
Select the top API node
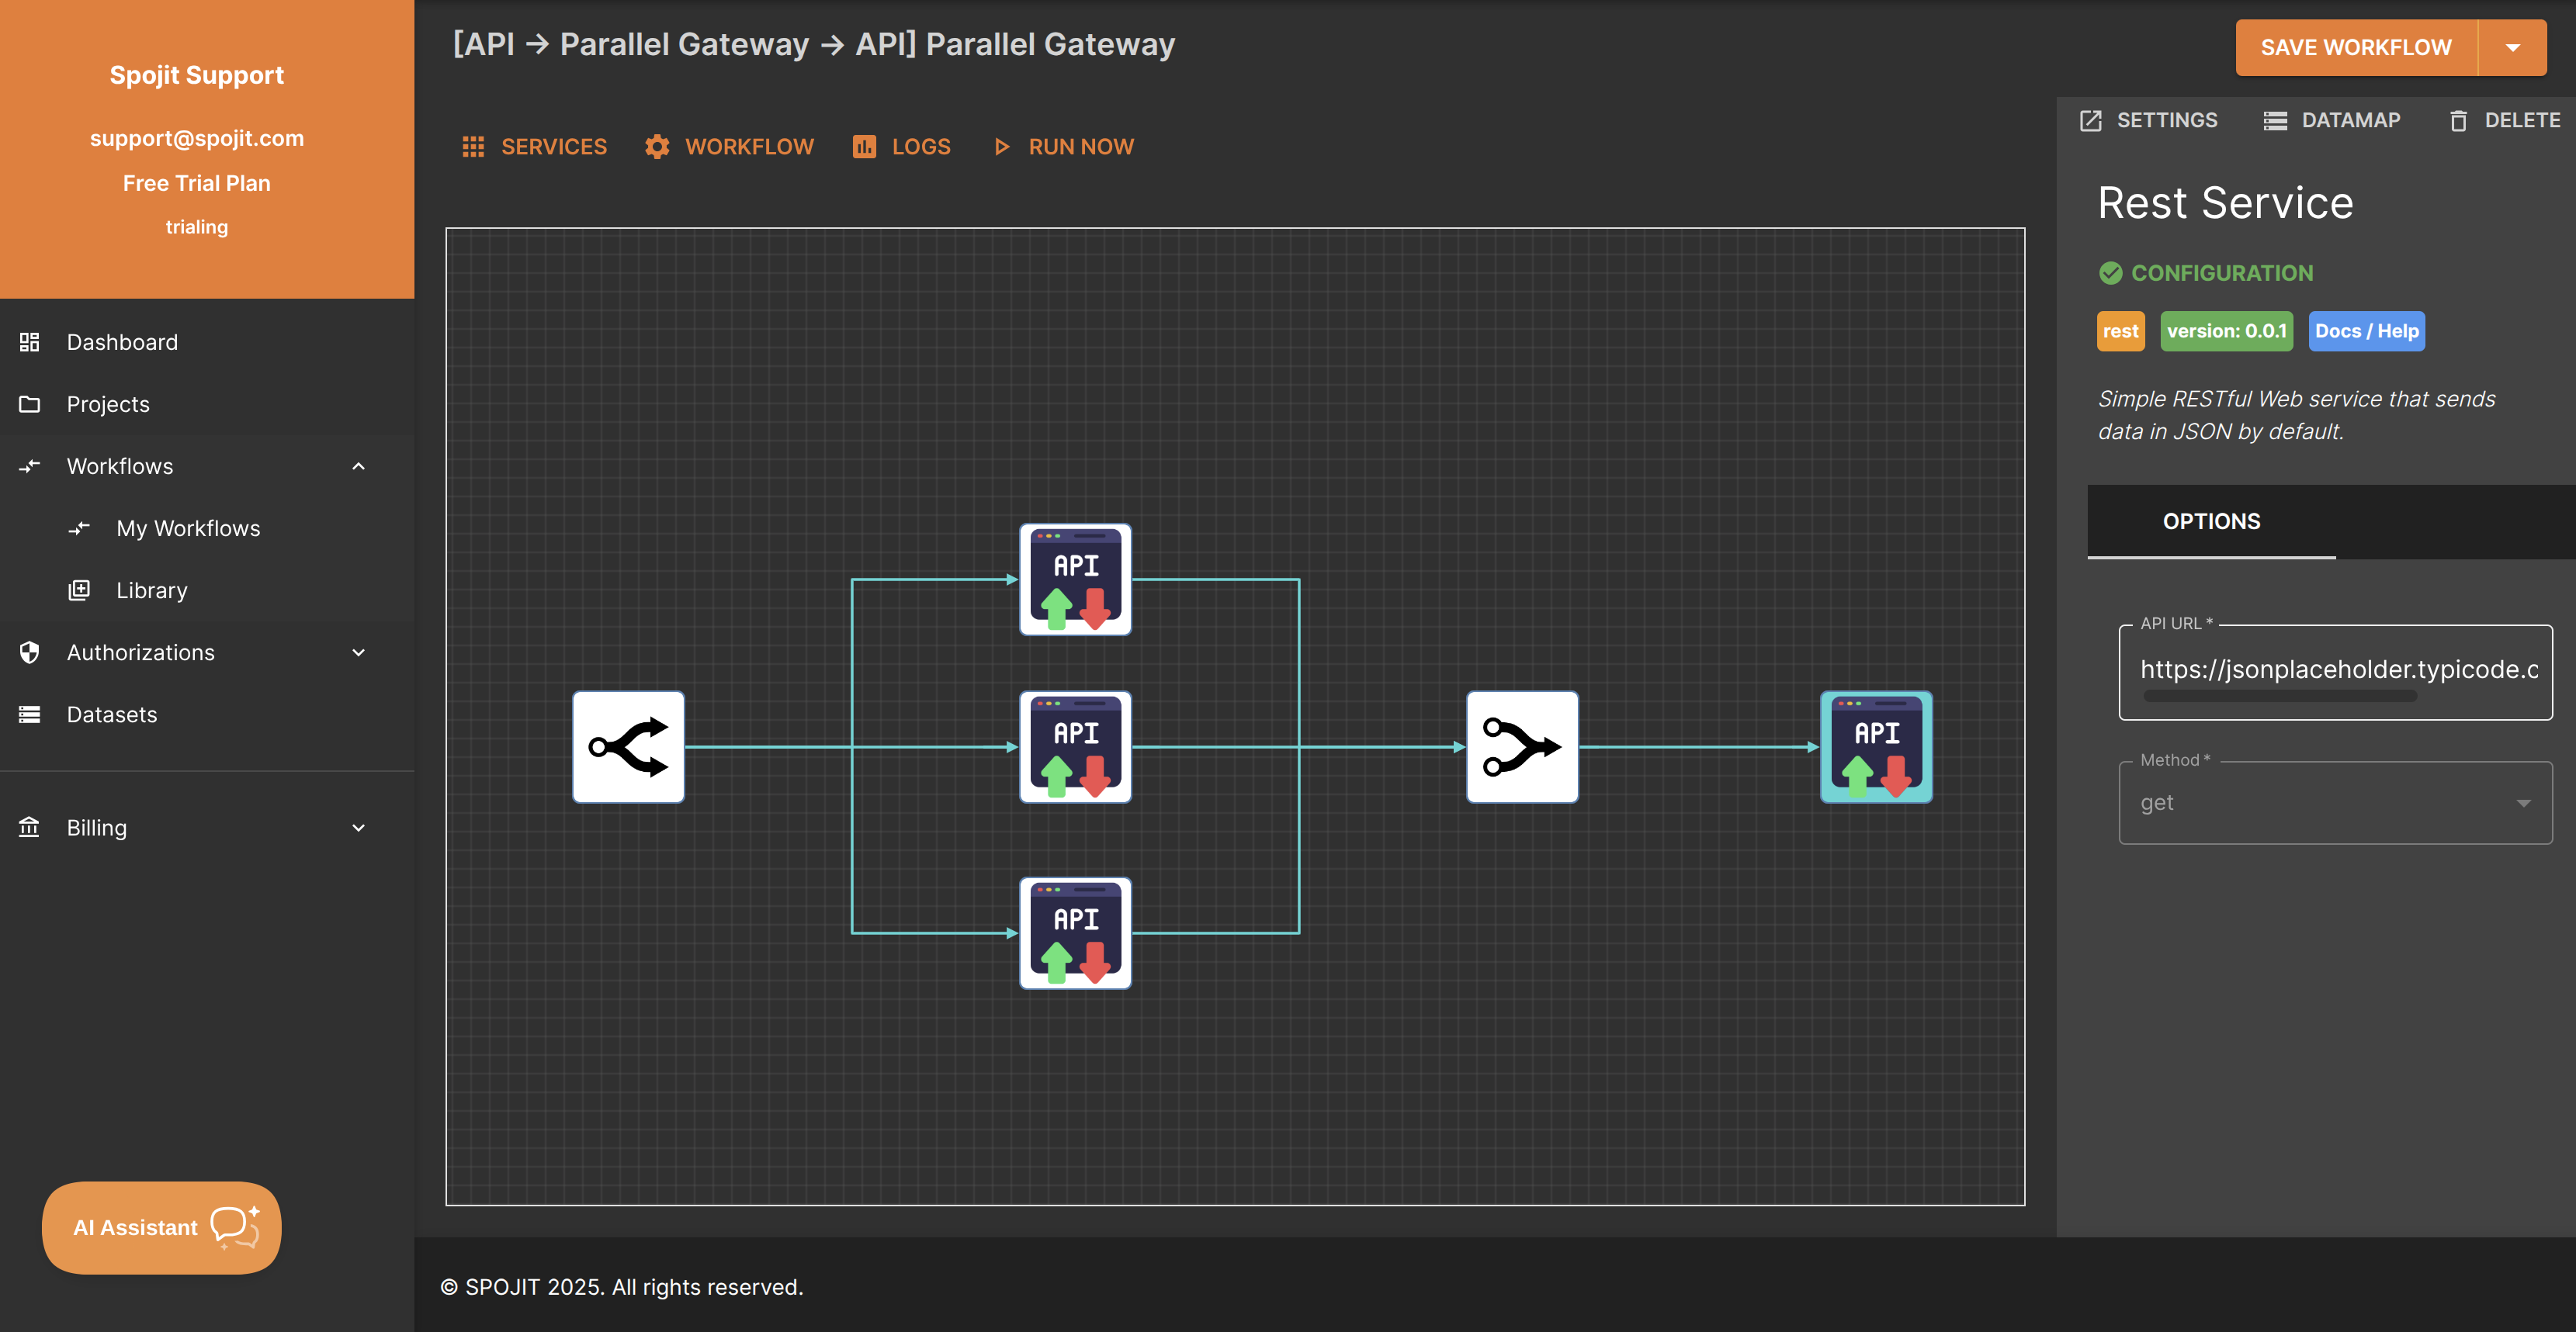click(1075, 579)
